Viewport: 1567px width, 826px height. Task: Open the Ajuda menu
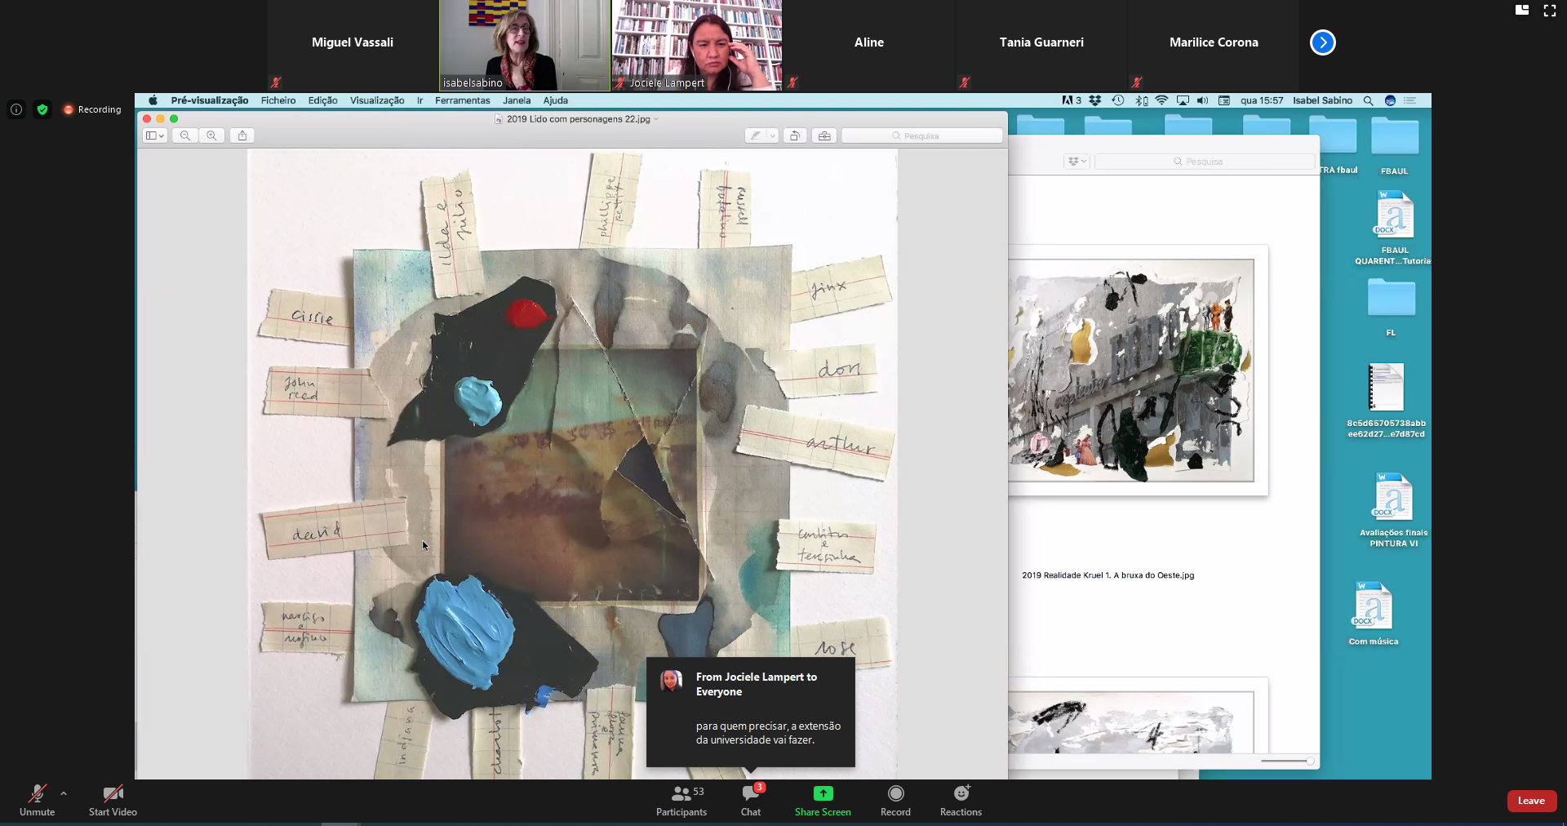[x=556, y=100]
